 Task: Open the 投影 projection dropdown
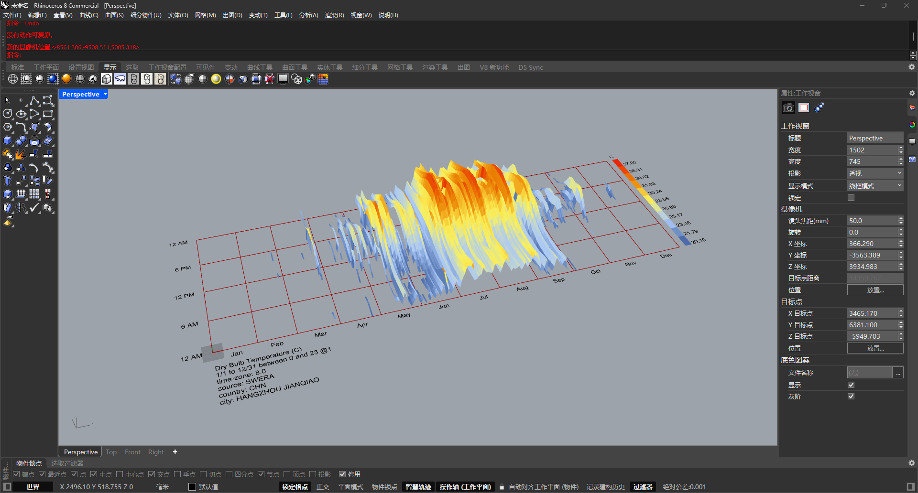click(875, 173)
